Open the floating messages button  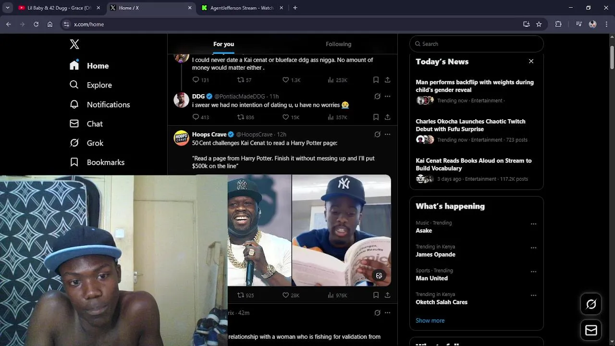click(x=591, y=331)
